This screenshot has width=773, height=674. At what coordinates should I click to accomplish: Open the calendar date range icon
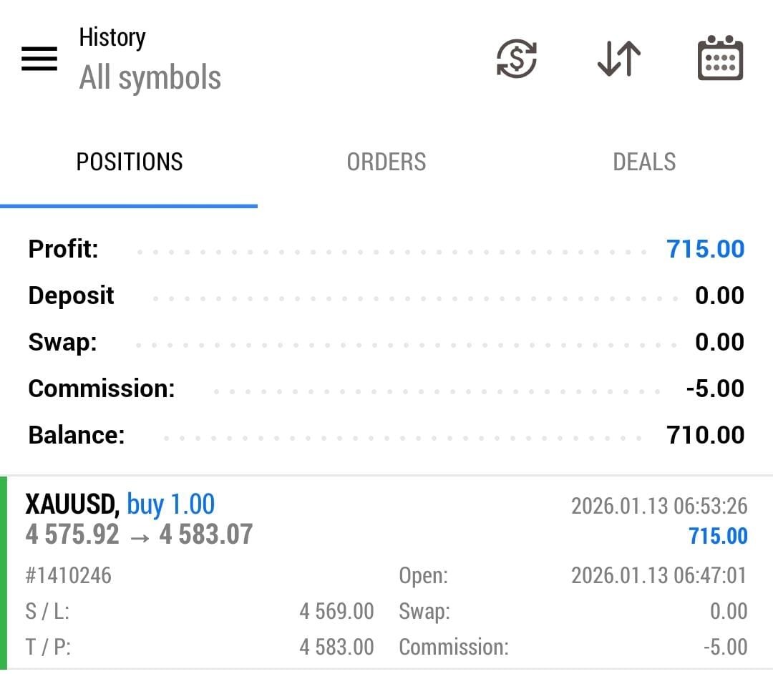[720, 58]
